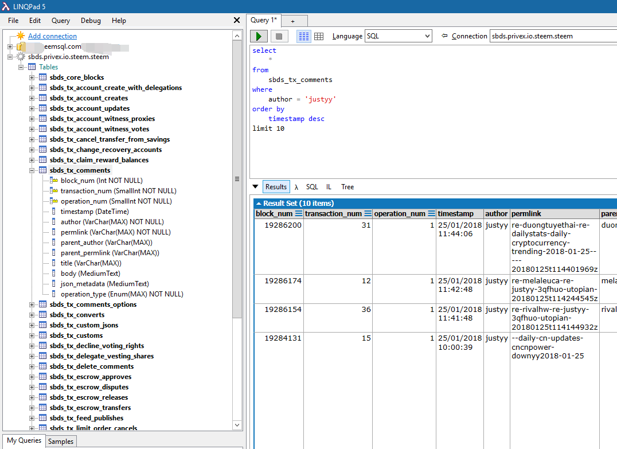617x449 pixels.
Task: Run the query with the green Execute button
Action: tap(259, 36)
